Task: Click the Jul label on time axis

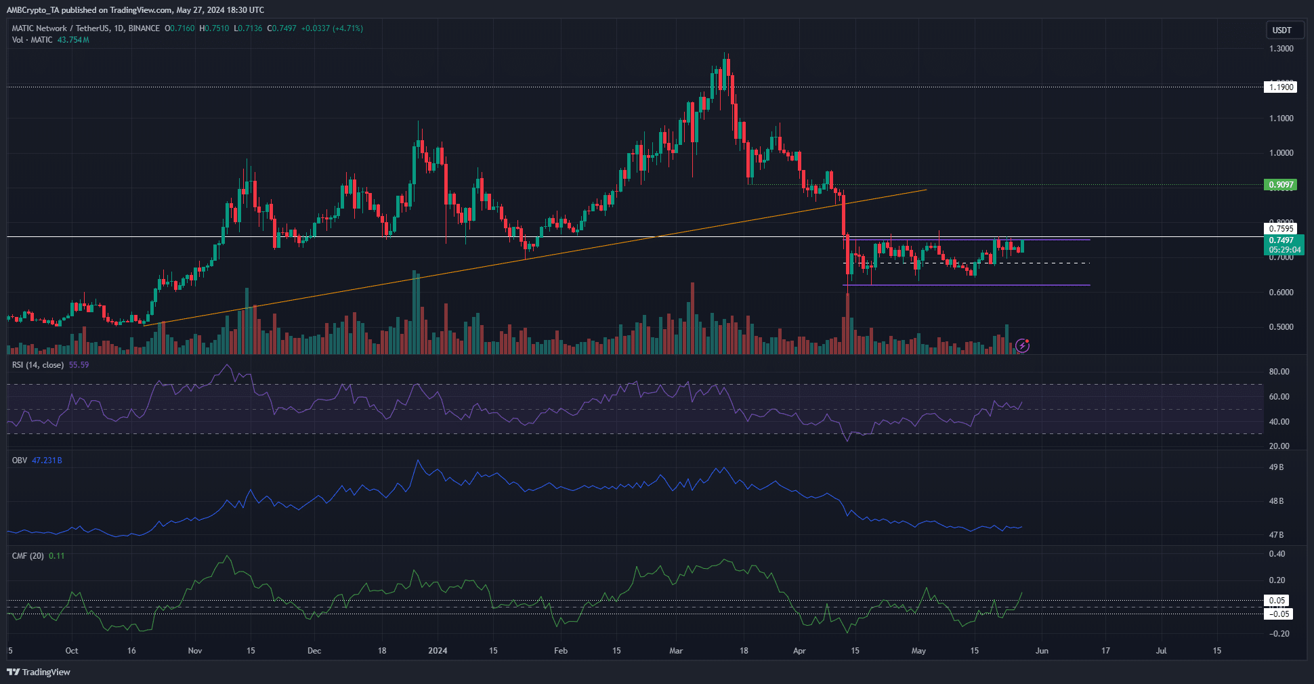Action: [1161, 651]
